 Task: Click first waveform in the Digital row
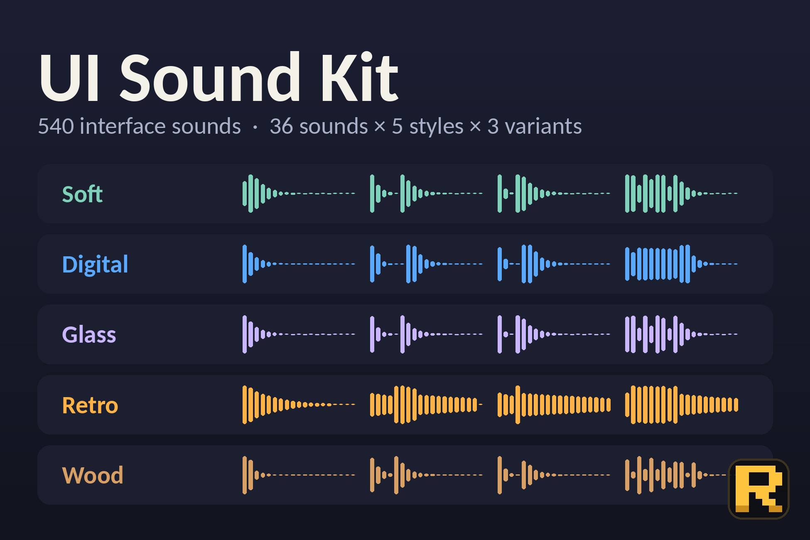coord(299,264)
